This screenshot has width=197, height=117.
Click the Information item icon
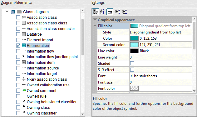[24, 62]
